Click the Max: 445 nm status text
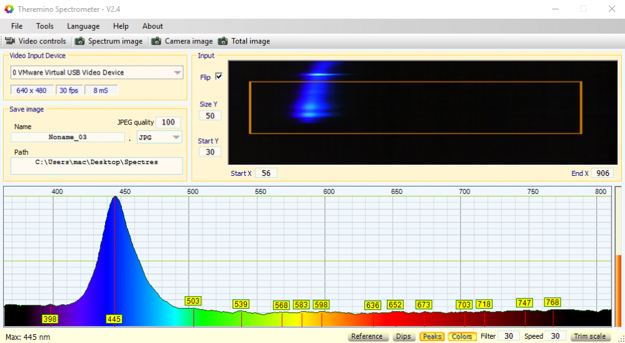Image resolution: width=625 pixels, height=343 pixels. coord(28,337)
